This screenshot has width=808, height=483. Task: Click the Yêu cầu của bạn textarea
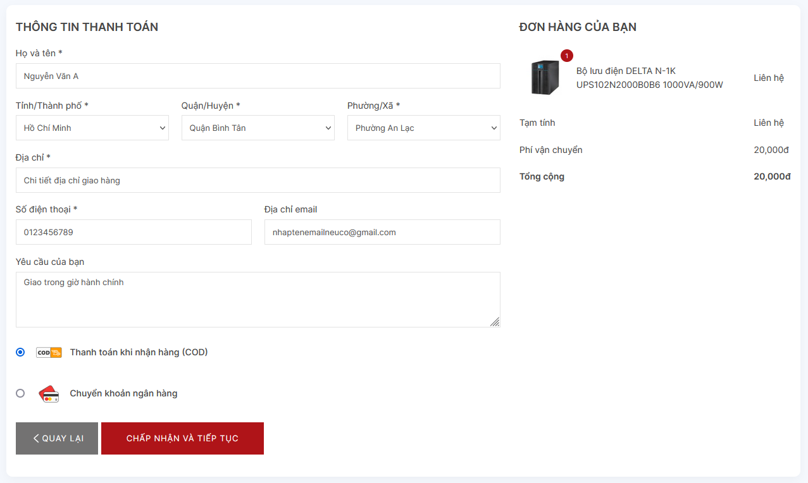point(258,300)
